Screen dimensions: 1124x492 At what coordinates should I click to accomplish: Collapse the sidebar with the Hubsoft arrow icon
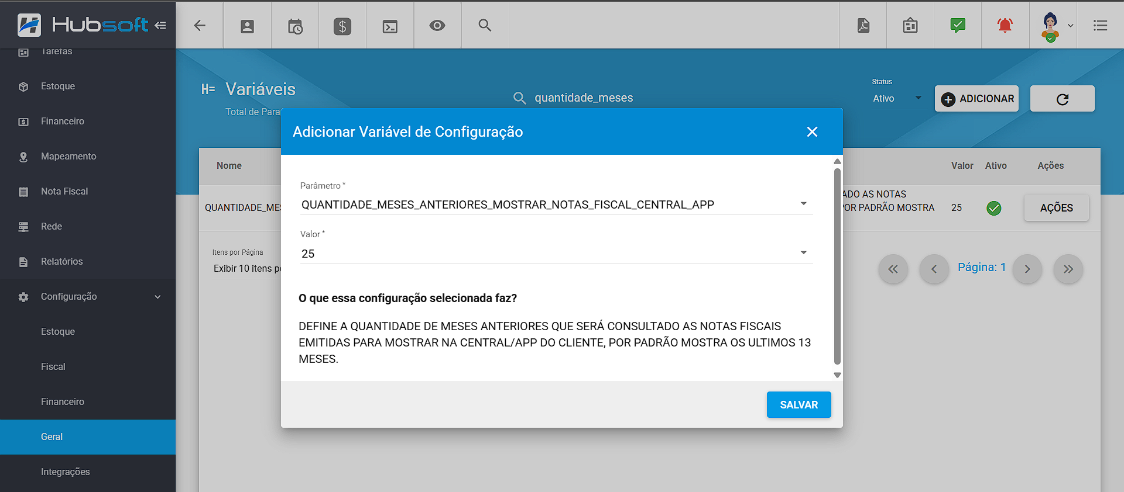tap(160, 25)
